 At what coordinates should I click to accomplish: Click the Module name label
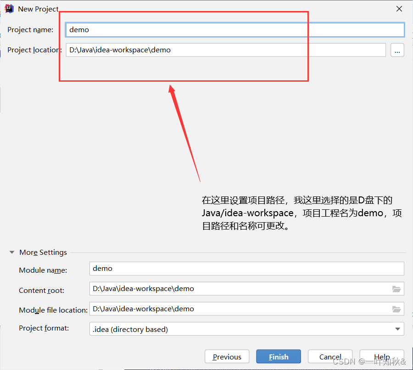pyautogui.click(x=43, y=270)
